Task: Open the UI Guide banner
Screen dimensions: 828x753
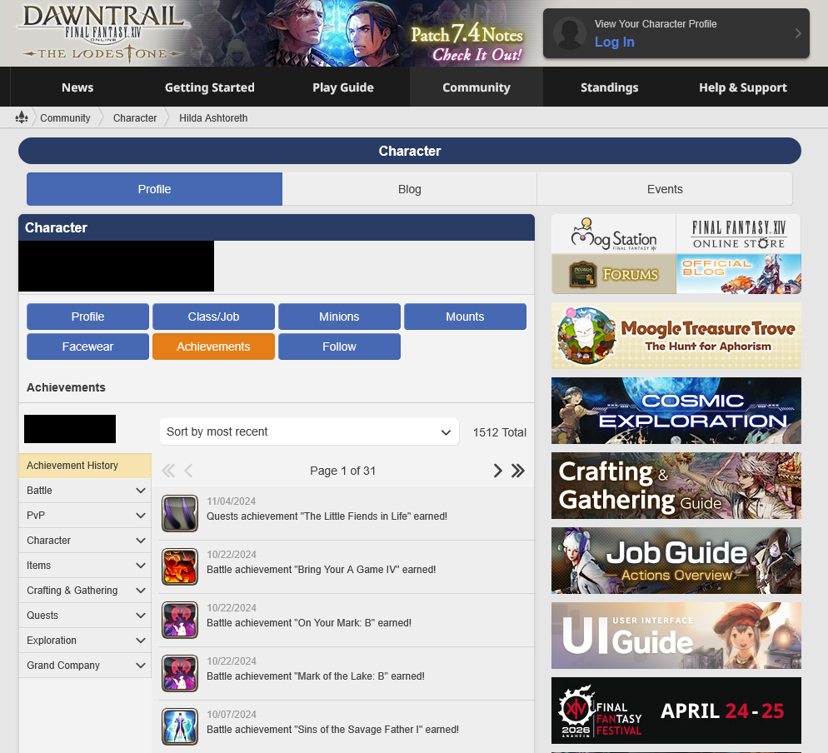Action: pyautogui.click(x=676, y=636)
